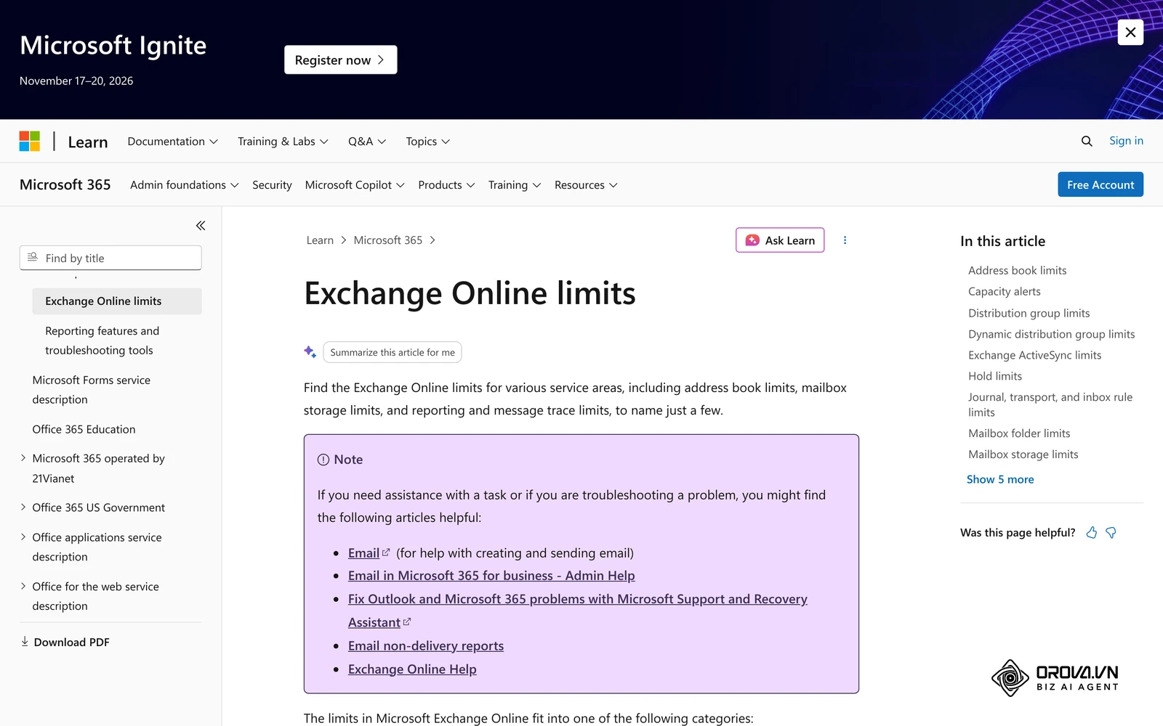Screen dimensions: 1163x726
Task: Open Exchange Online Help link
Action: 412,669
